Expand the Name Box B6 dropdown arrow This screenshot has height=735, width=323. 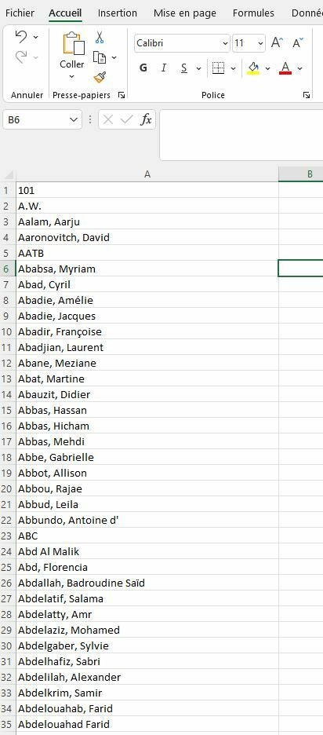coord(74,120)
